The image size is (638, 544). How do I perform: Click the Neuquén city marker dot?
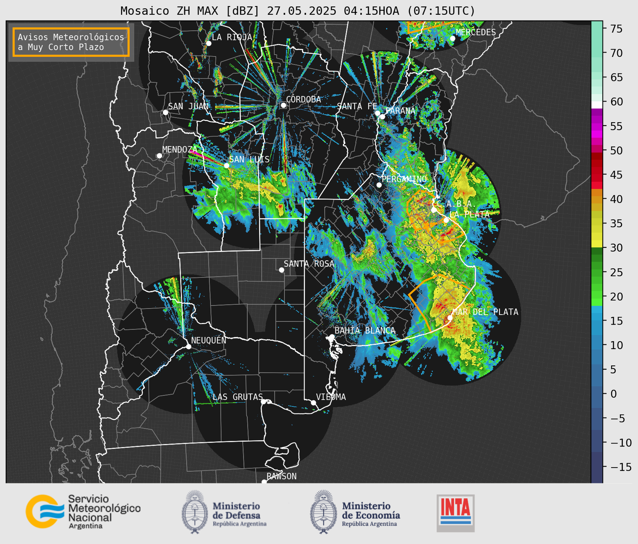pos(188,347)
